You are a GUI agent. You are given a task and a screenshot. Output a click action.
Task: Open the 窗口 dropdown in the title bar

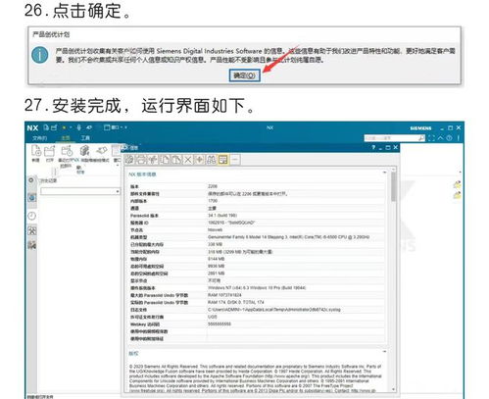tap(113, 127)
